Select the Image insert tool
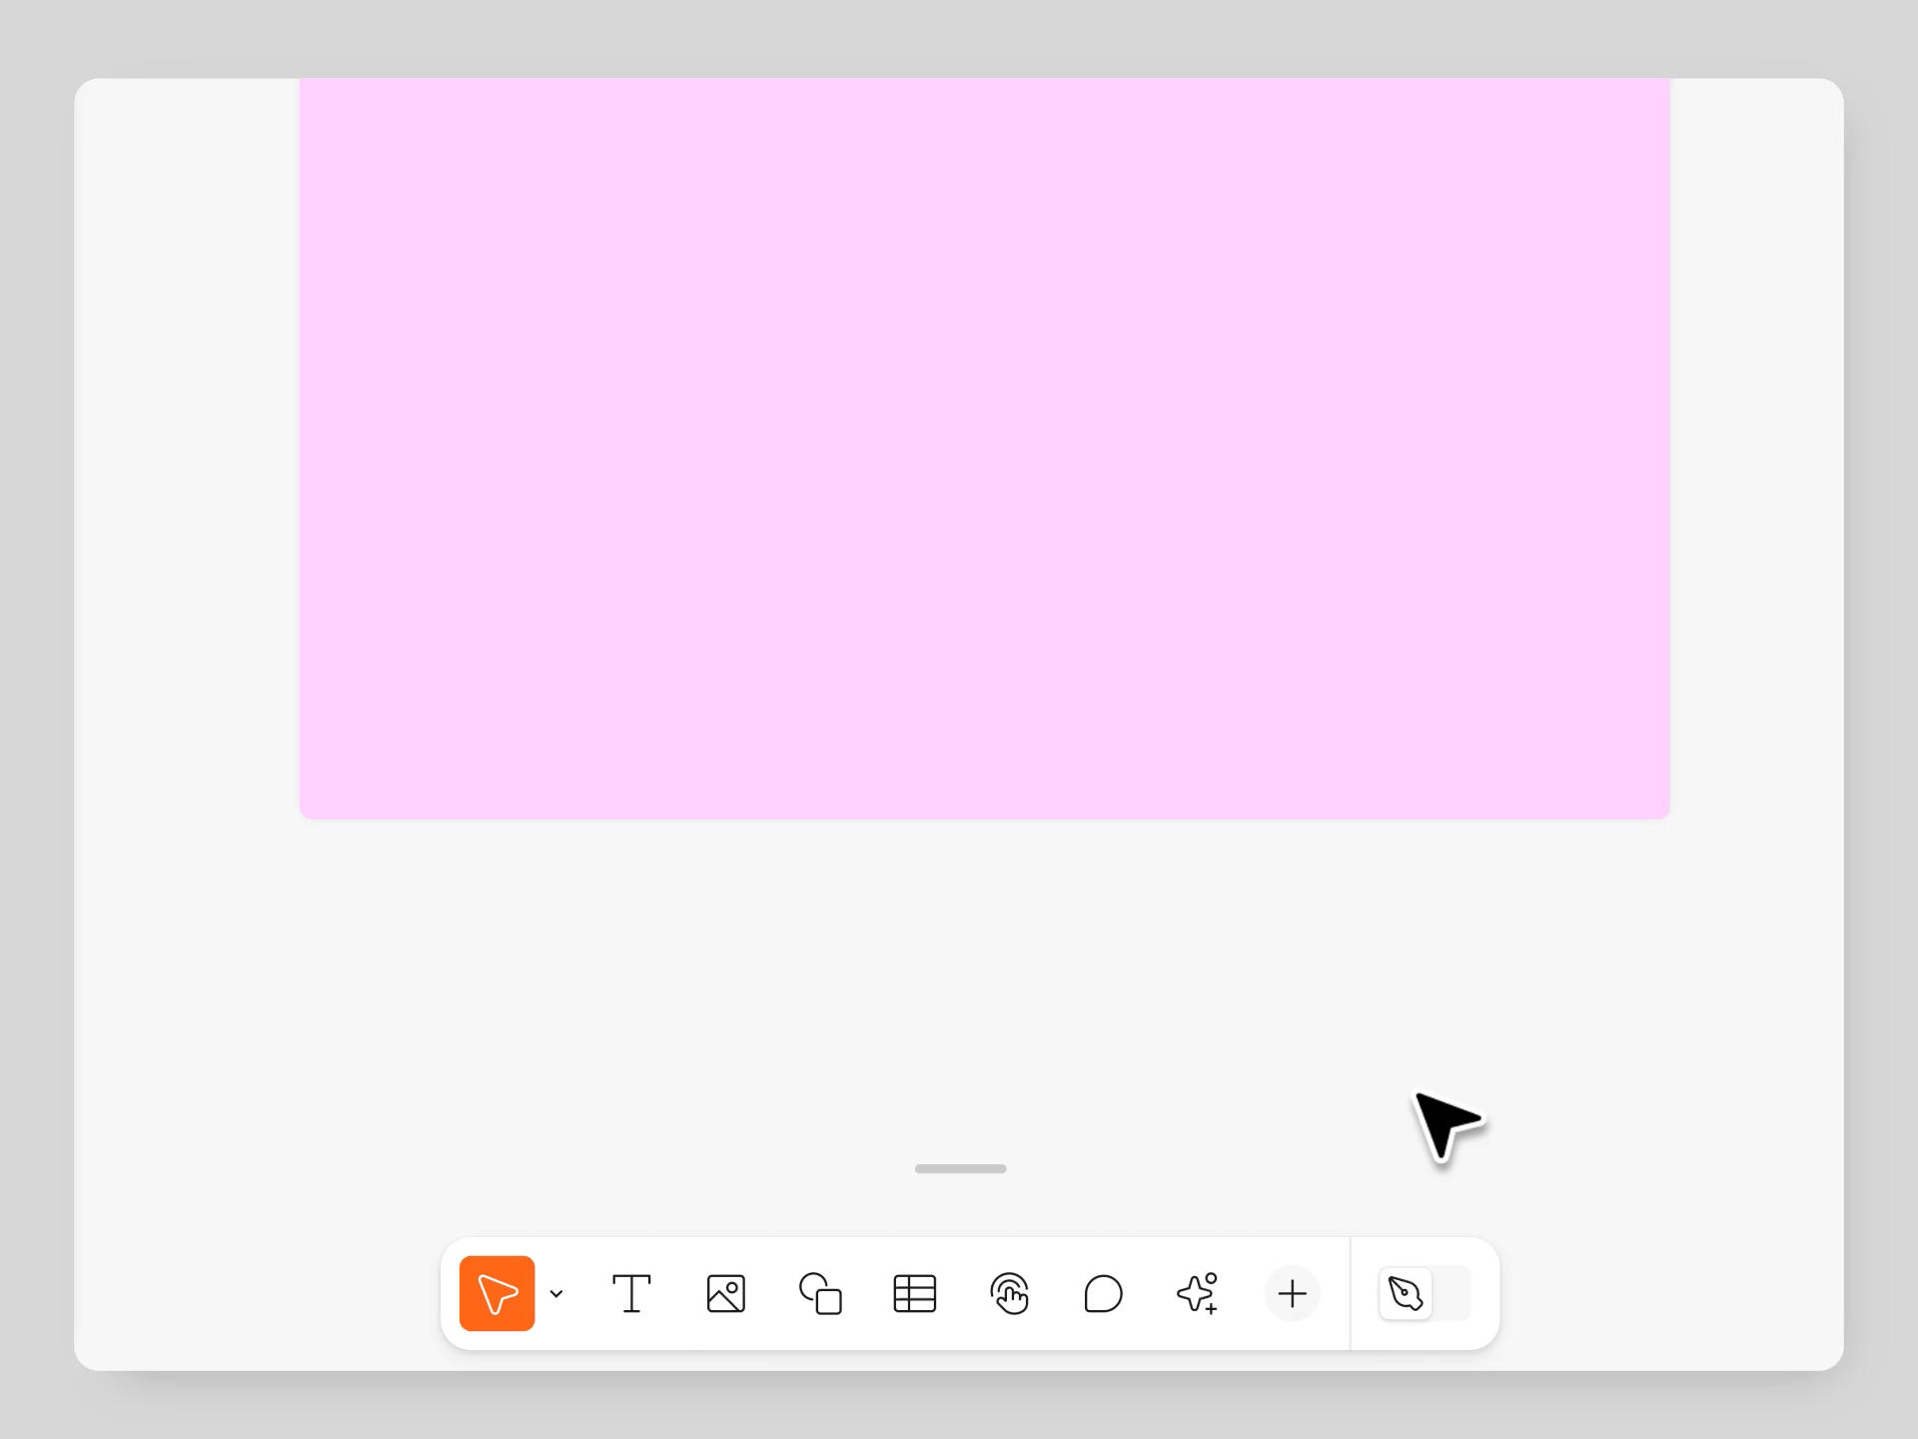 (726, 1294)
